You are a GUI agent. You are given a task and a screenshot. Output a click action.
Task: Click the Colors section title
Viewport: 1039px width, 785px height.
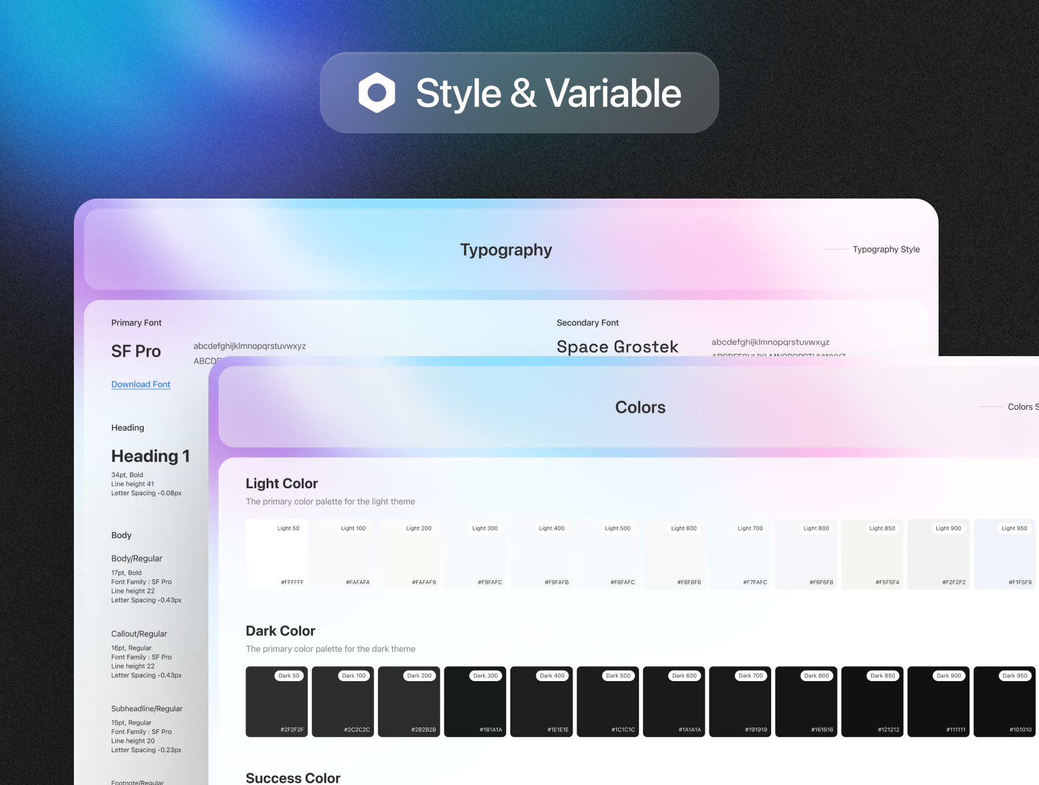640,408
